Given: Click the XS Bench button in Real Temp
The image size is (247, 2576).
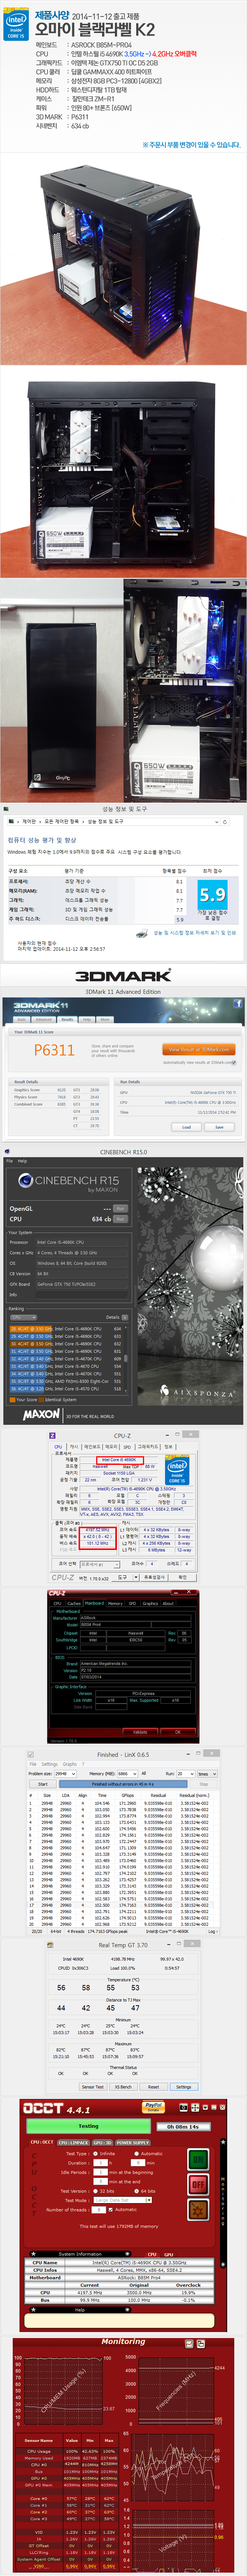Looking at the screenshot, I should [x=123, y=2087].
